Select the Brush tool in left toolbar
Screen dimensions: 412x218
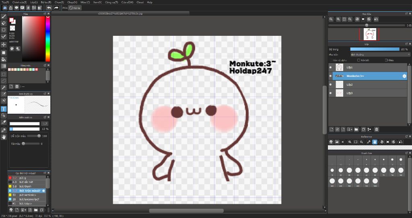pyautogui.click(x=4, y=16)
